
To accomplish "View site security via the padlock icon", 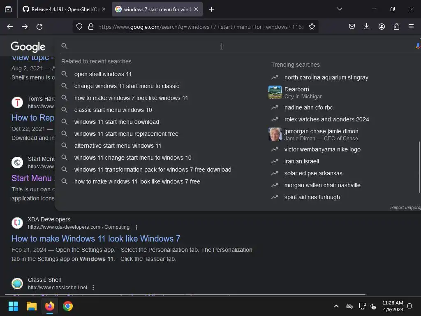I will click(x=91, y=27).
